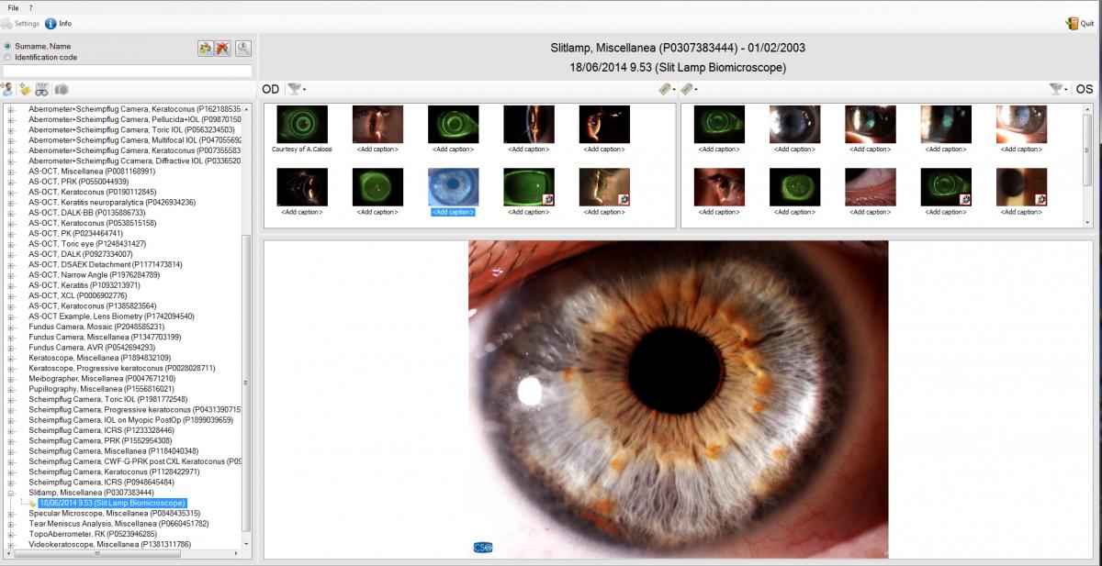Select the blue iris thumbnail in OD gallery
This screenshot has height=566, width=1102.
(x=454, y=187)
